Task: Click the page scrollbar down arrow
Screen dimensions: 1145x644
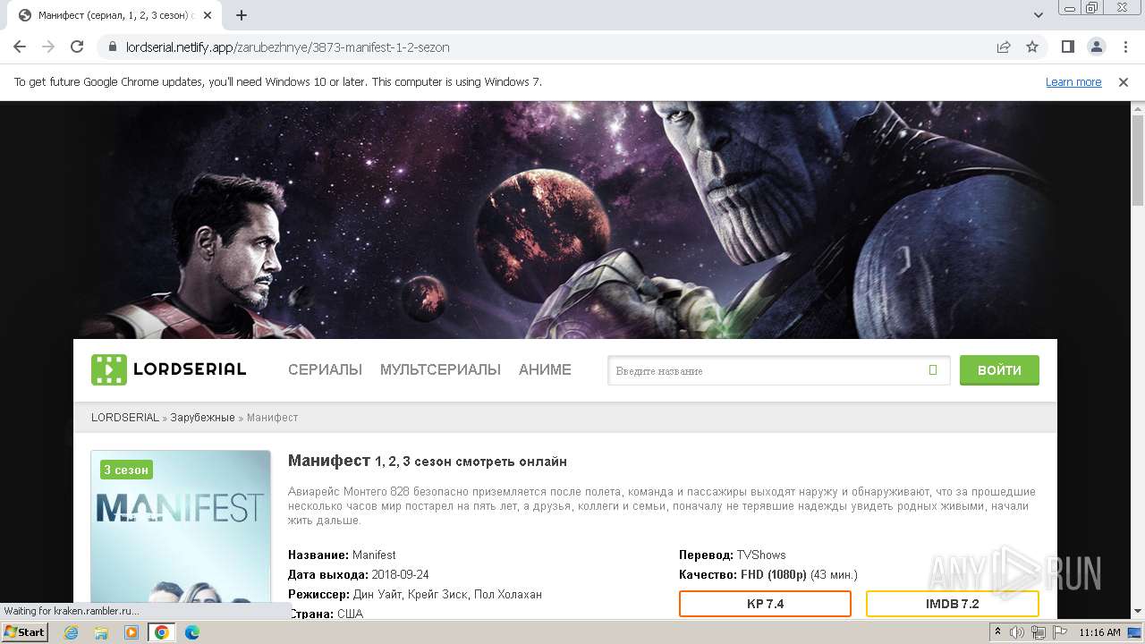Action: [x=1137, y=611]
